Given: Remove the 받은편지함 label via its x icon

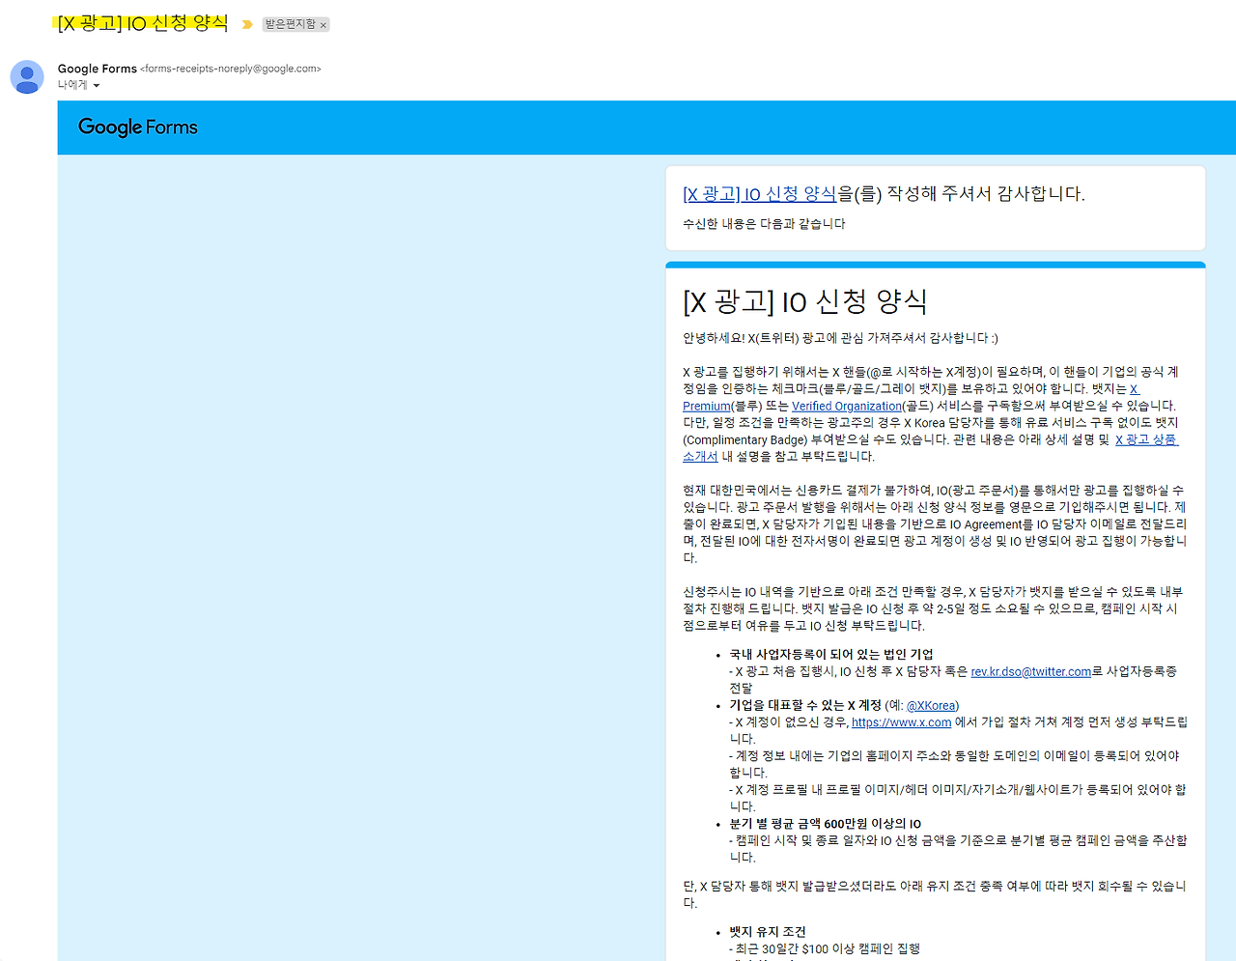Looking at the screenshot, I should [323, 23].
